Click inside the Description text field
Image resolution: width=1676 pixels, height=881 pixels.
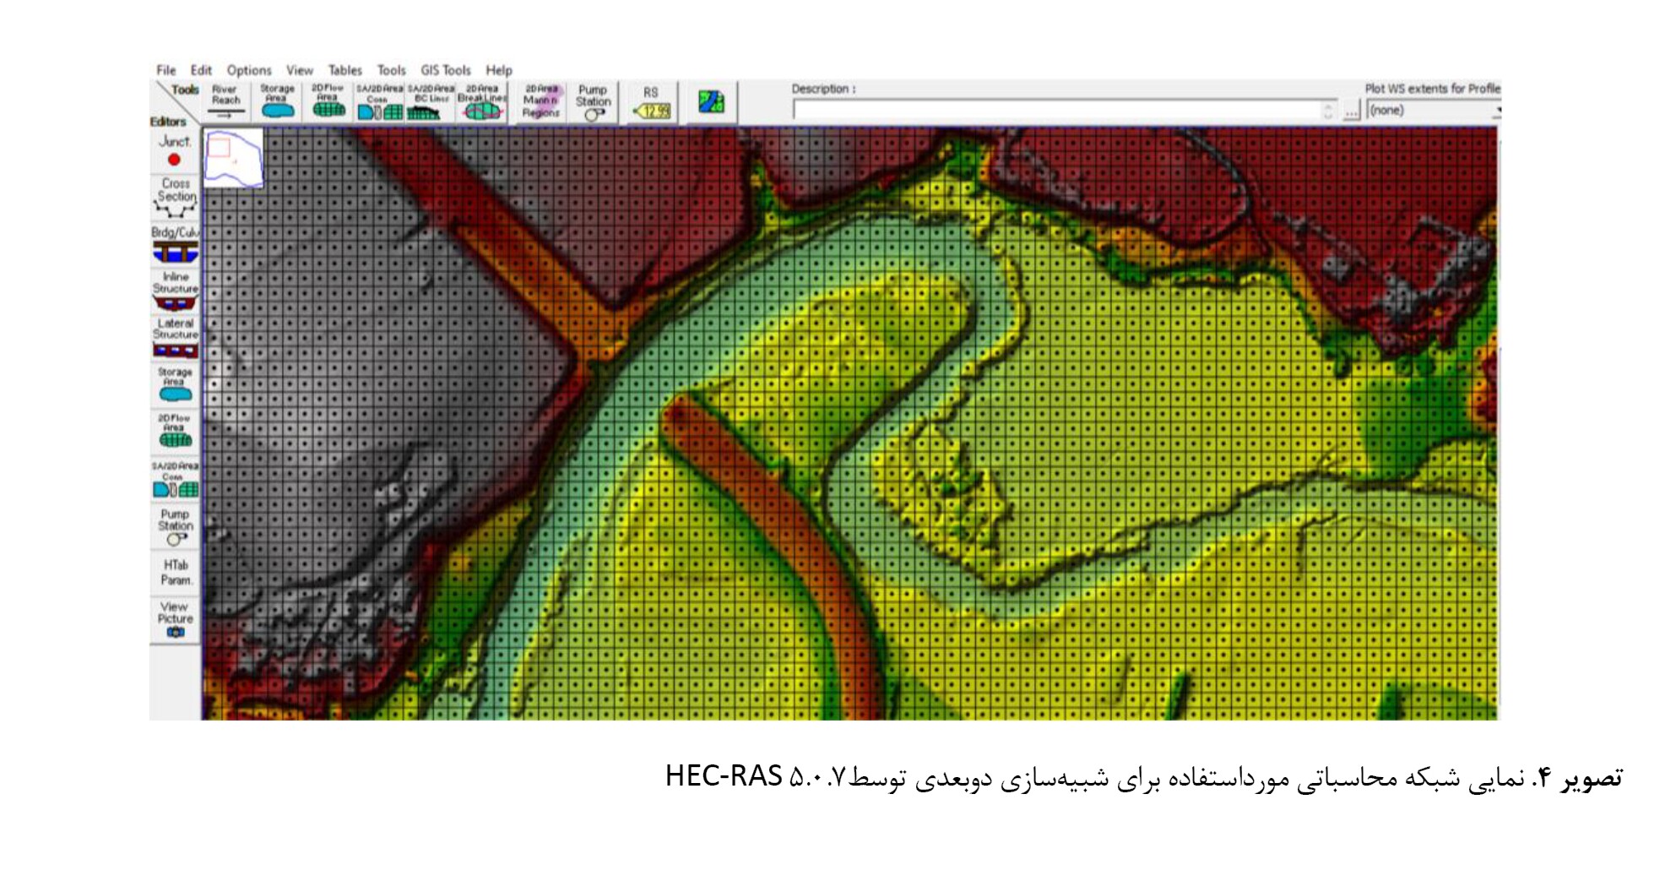click(x=1055, y=111)
